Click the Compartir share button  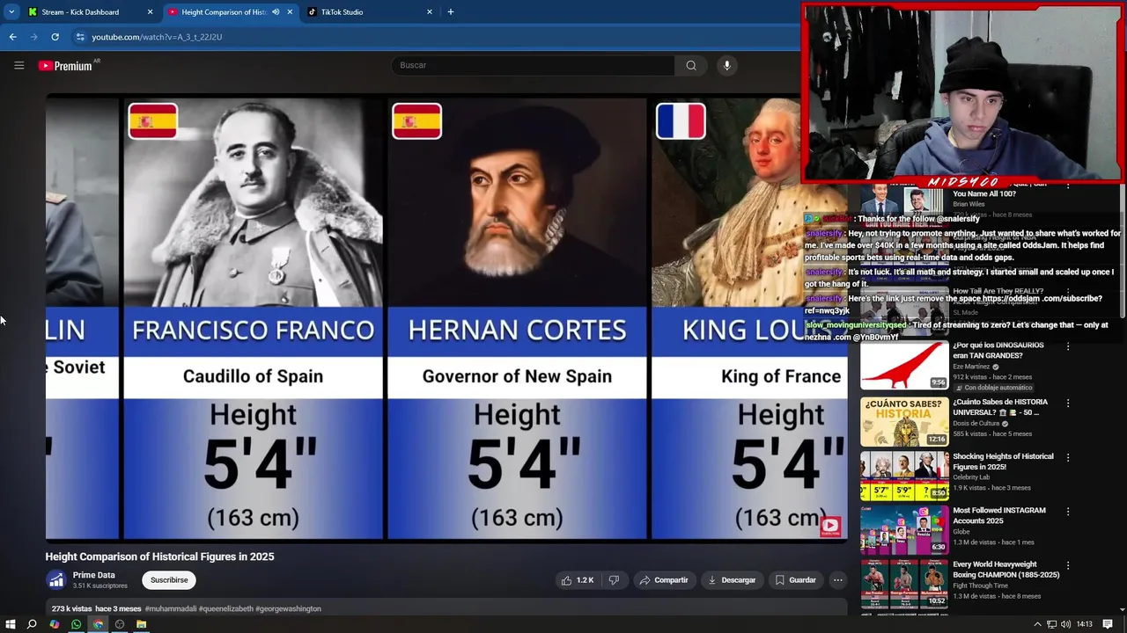[664, 580]
